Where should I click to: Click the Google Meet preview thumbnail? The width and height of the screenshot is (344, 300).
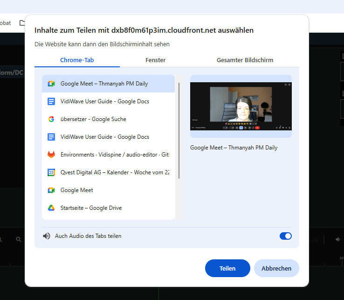tap(241, 106)
